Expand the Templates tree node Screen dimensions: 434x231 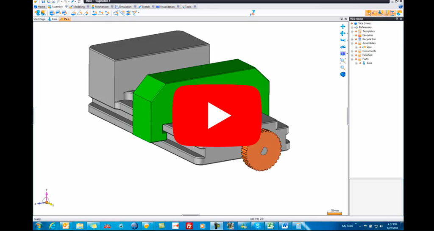pos(352,31)
